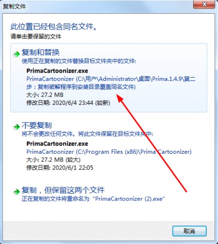Click modified date 2020/6/1 22:05
Viewport: 218px width, 244px height.
[x=60, y=168]
